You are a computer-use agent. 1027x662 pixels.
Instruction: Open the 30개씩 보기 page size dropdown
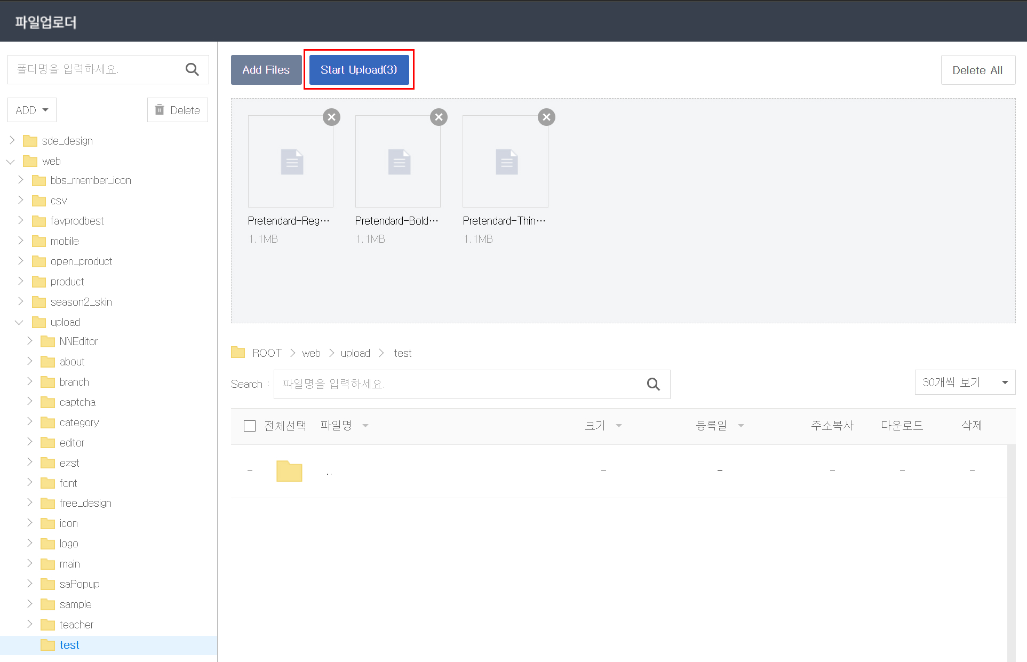(x=965, y=382)
